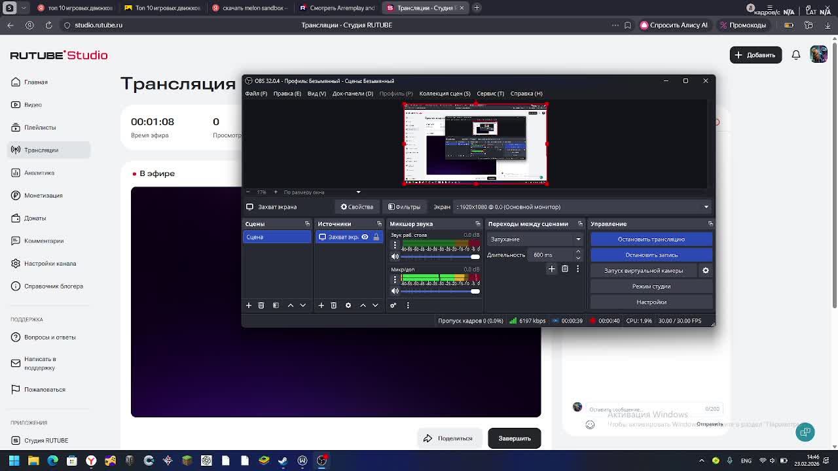838x471 pixels.
Task: Open OBS Док-панели menu
Action: [x=353, y=94]
